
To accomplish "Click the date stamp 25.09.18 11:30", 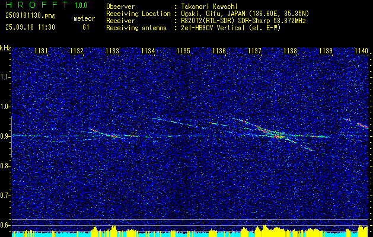I will (x=30, y=27).
